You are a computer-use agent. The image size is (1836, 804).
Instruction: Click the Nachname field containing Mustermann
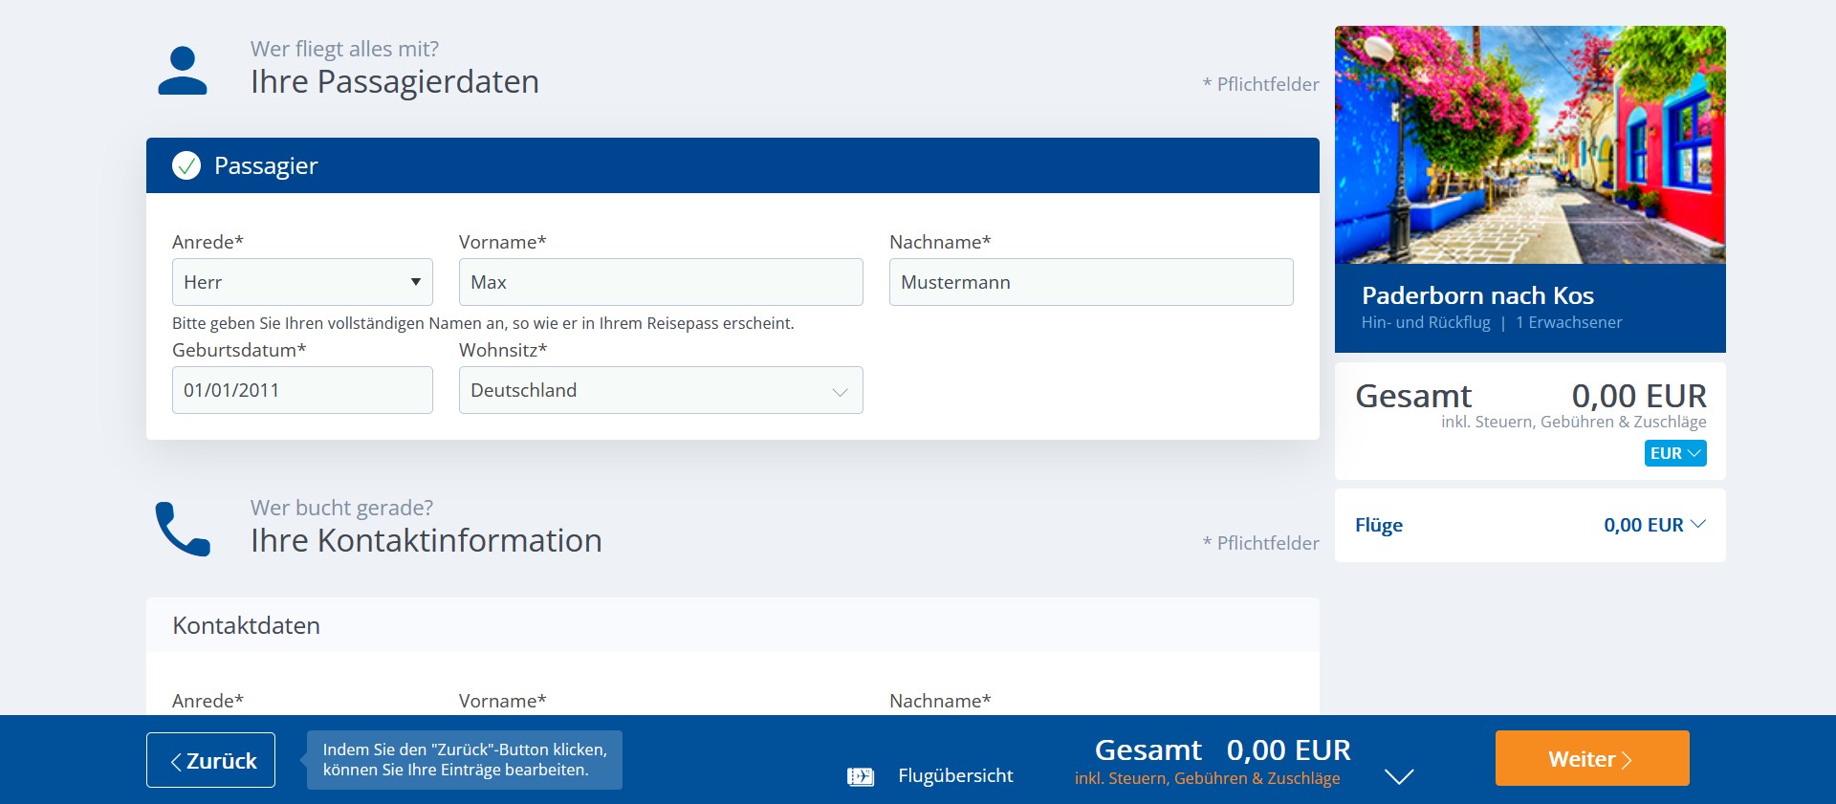click(x=1091, y=282)
